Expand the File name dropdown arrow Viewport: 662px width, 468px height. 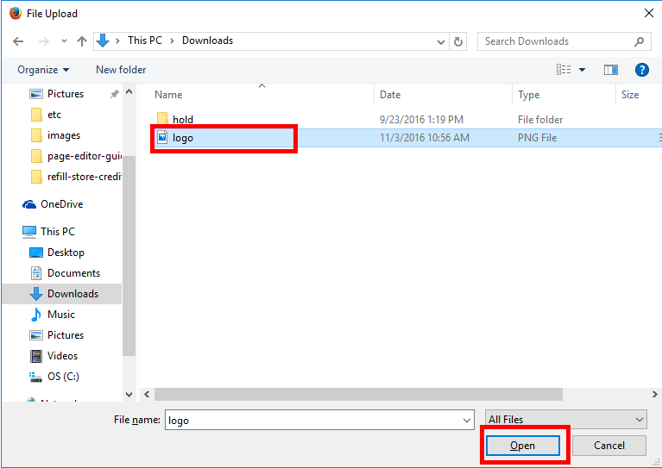pos(467,420)
